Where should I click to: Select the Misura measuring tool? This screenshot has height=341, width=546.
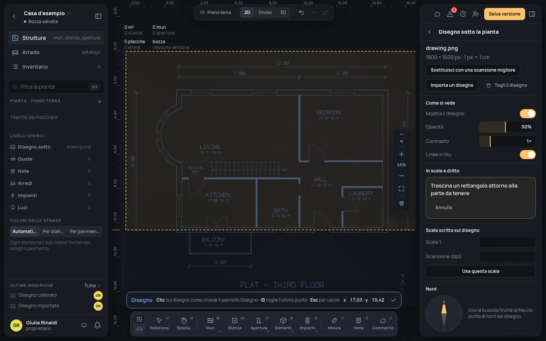[x=334, y=324]
